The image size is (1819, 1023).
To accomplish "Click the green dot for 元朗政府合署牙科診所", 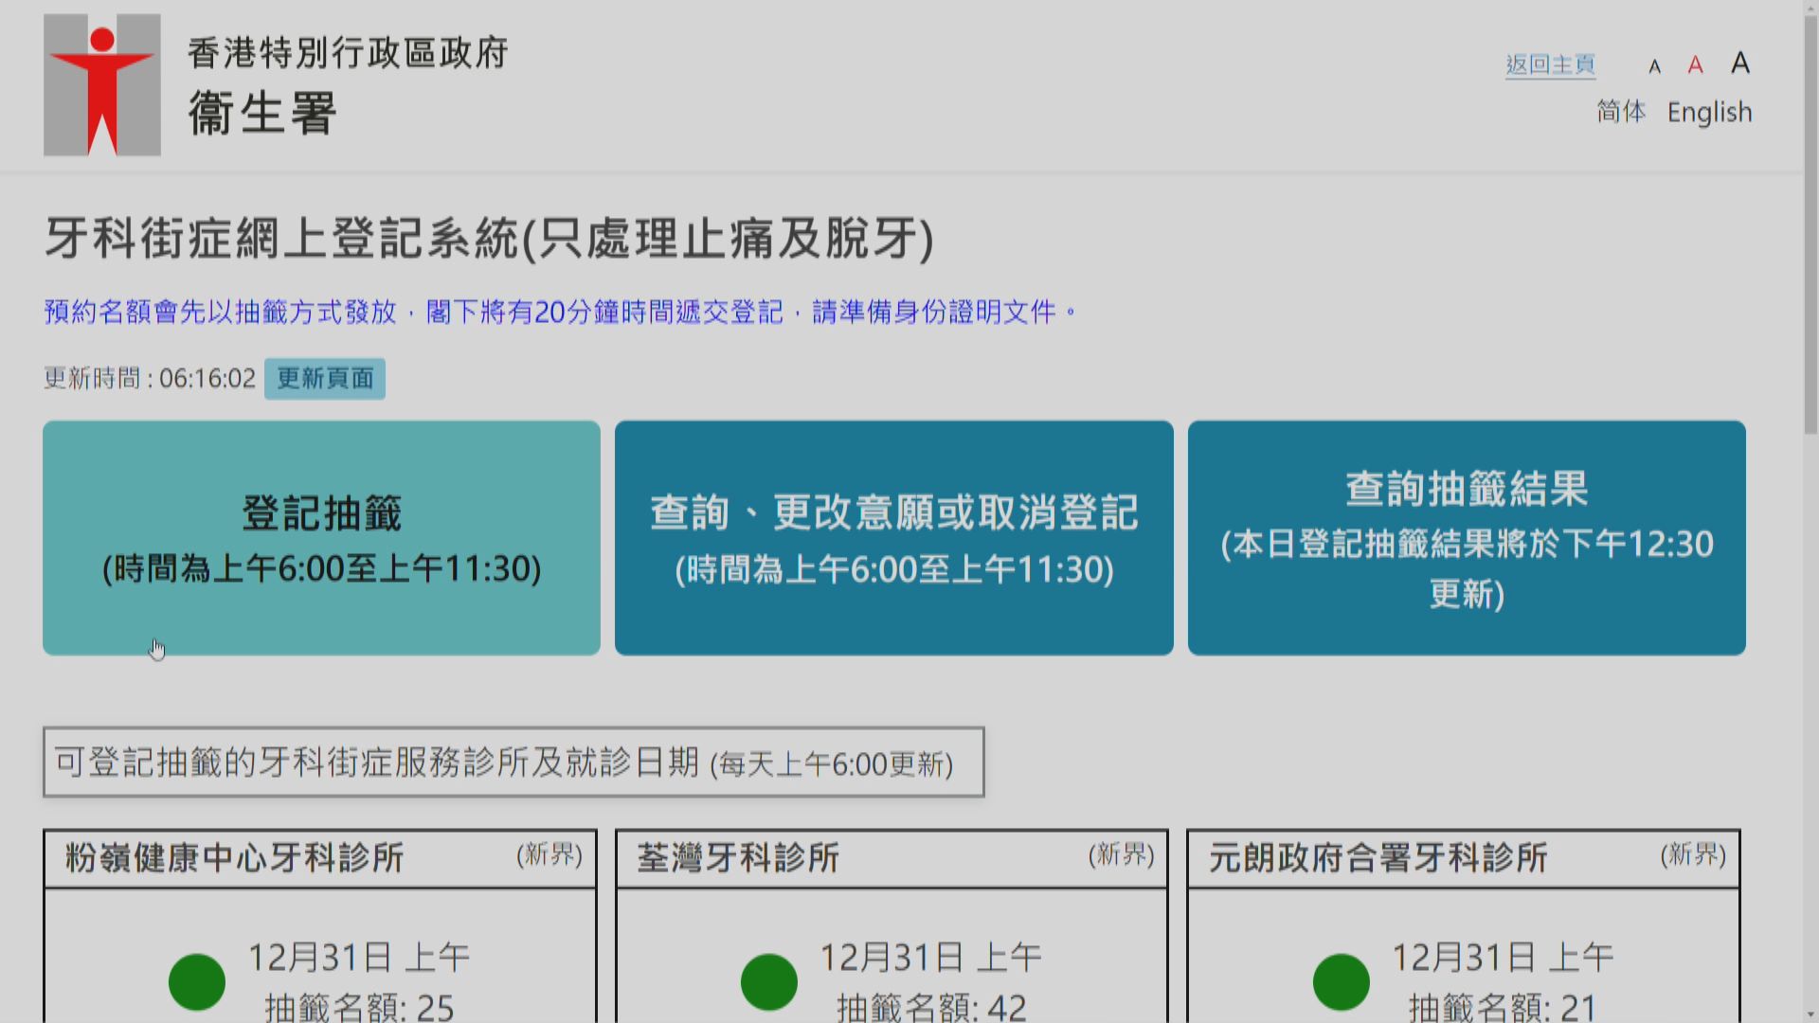I will click(x=1341, y=981).
